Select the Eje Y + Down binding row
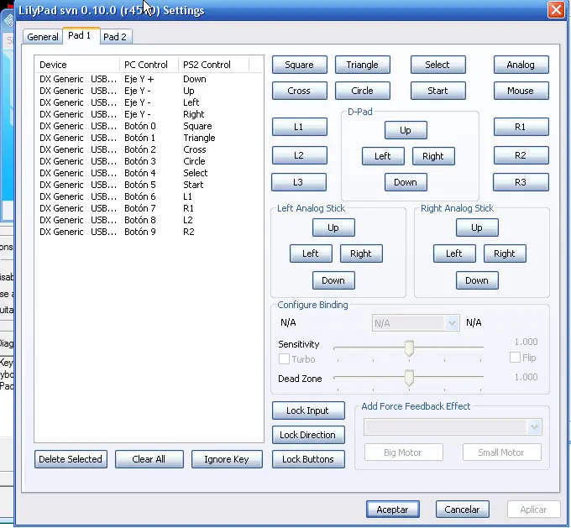The image size is (571, 528). coord(149,79)
